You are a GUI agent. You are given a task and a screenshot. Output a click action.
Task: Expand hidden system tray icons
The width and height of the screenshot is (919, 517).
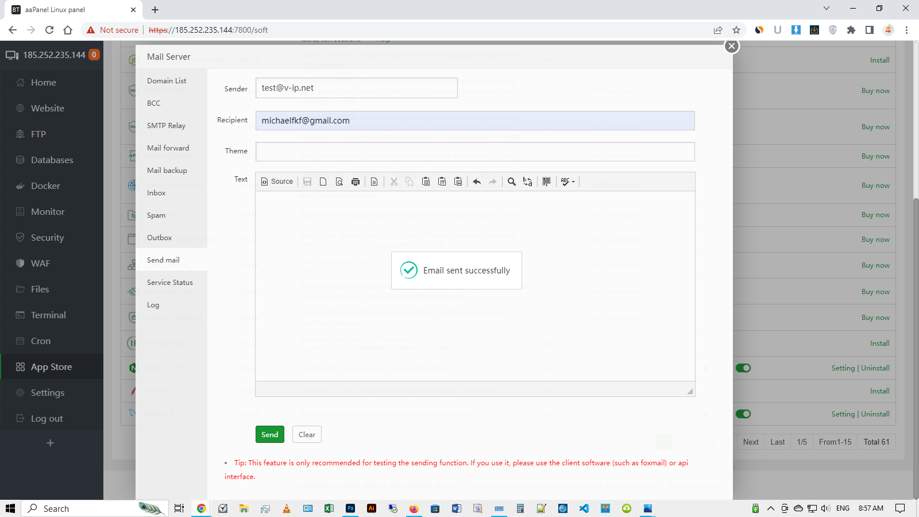771,508
